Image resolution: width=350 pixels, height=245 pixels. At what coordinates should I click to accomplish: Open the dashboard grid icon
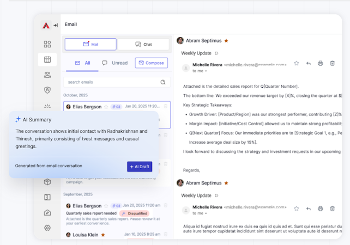[47, 44]
